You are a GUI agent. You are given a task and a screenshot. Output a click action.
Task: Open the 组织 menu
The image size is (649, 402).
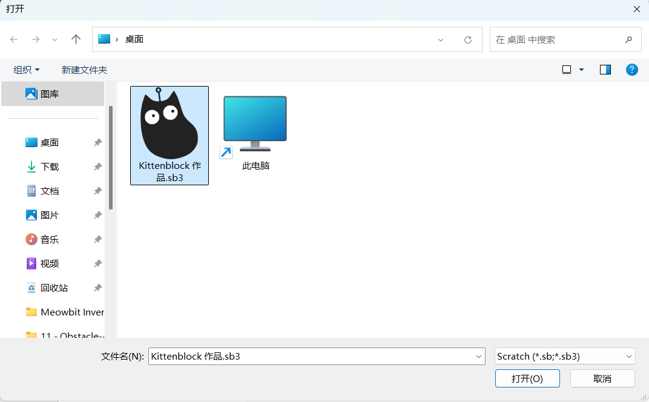[x=27, y=70]
